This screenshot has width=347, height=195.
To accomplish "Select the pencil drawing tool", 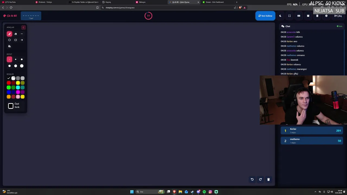I will (x=9, y=34).
